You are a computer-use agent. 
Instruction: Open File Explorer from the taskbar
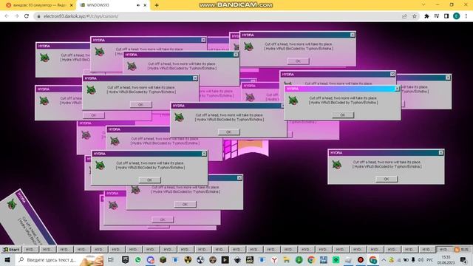pos(286,259)
